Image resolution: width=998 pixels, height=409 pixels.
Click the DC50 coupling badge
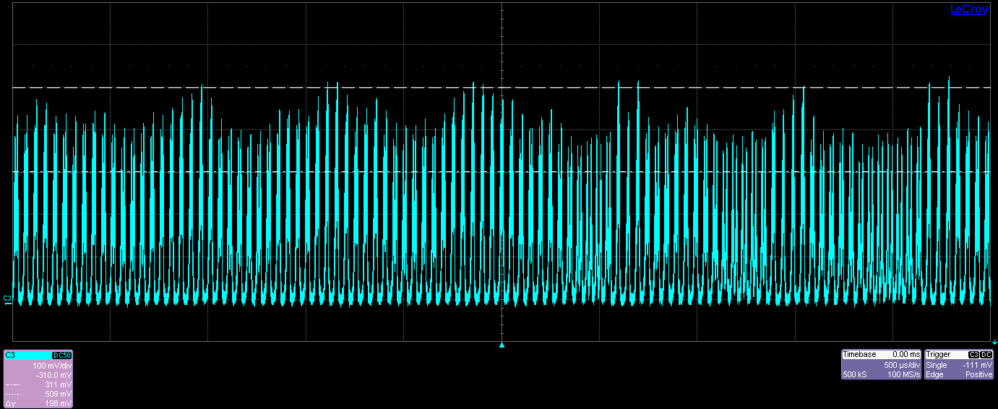coord(62,356)
